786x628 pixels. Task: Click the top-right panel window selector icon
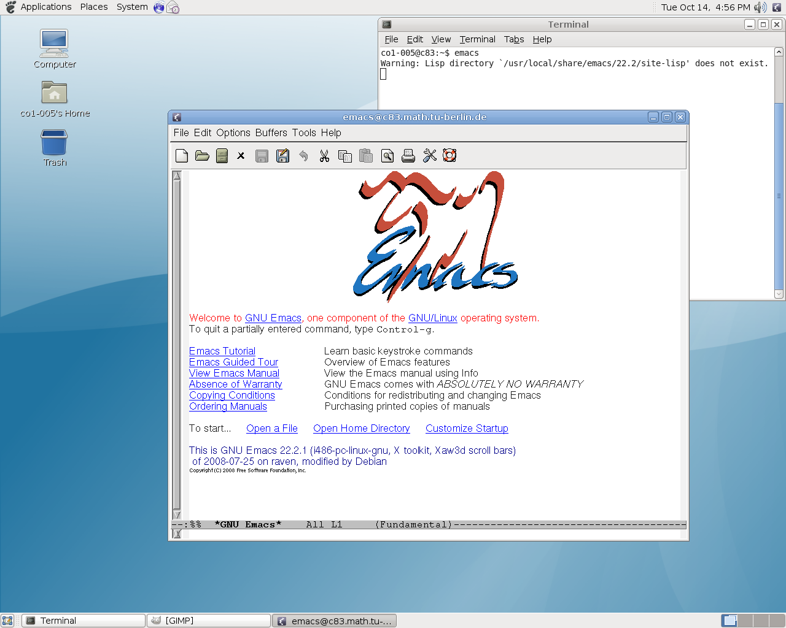777,7
